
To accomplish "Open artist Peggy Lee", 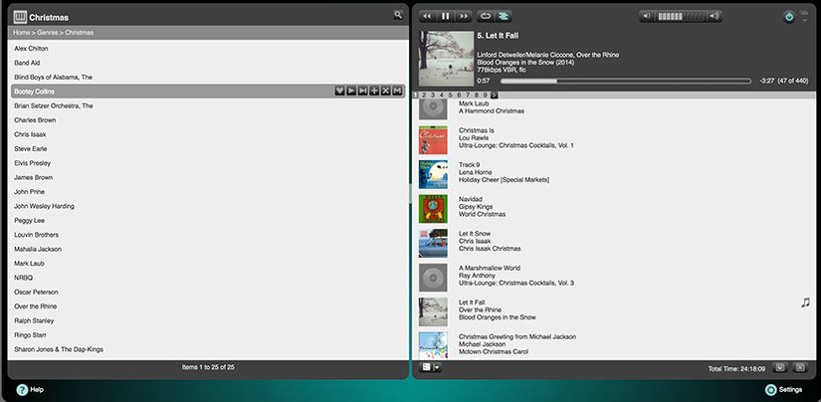I will 29,220.
